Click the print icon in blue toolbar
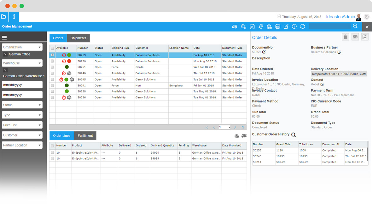372x209 pixels. 277,26
